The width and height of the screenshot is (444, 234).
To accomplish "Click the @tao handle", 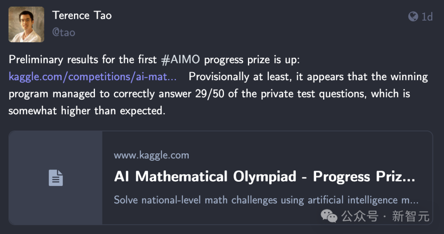I will [64, 32].
